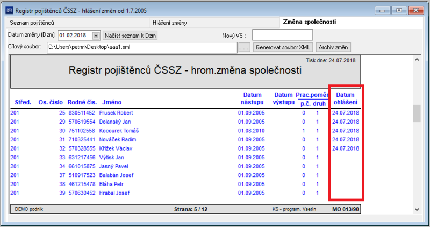Select the name Prusek Robert

point(116,113)
